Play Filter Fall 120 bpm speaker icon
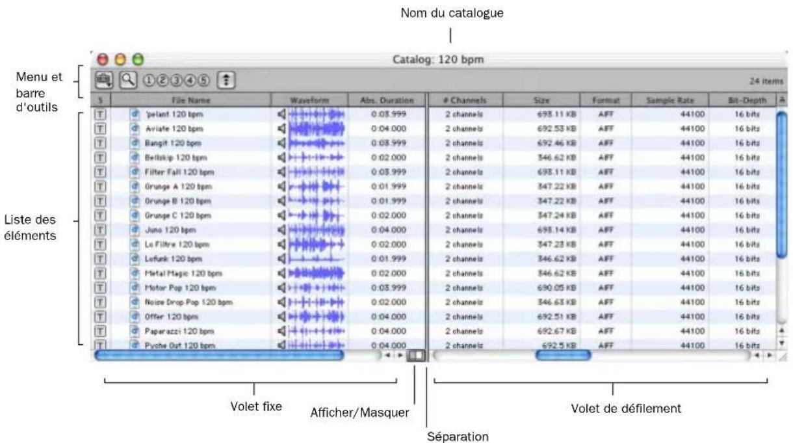793x443 pixels. point(281,172)
